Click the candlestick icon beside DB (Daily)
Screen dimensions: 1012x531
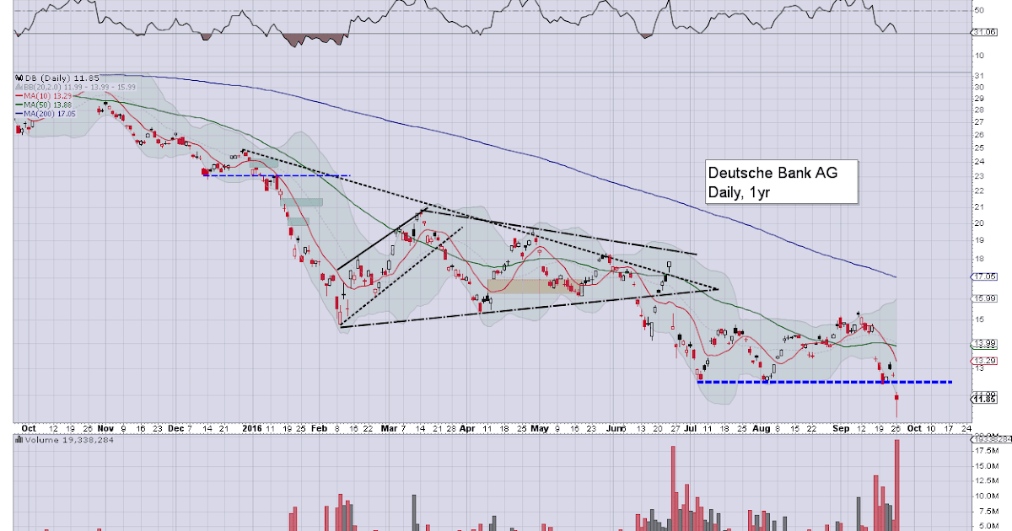pyautogui.click(x=18, y=78)
